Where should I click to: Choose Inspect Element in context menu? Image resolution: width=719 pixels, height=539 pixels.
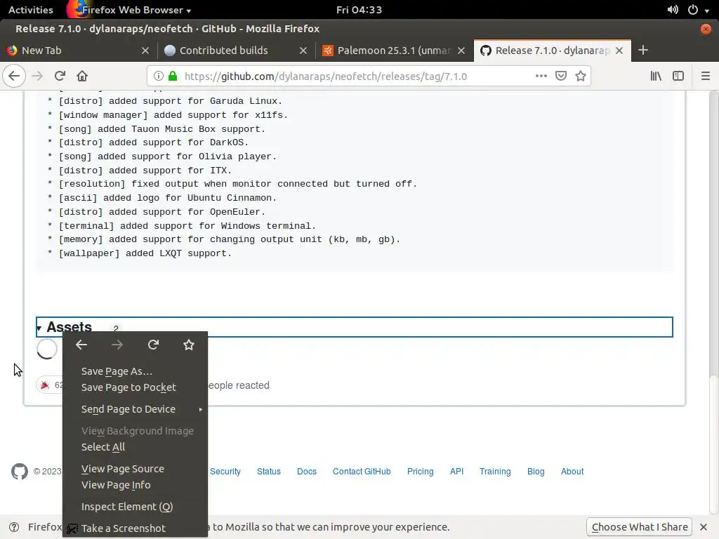(136, 507)
